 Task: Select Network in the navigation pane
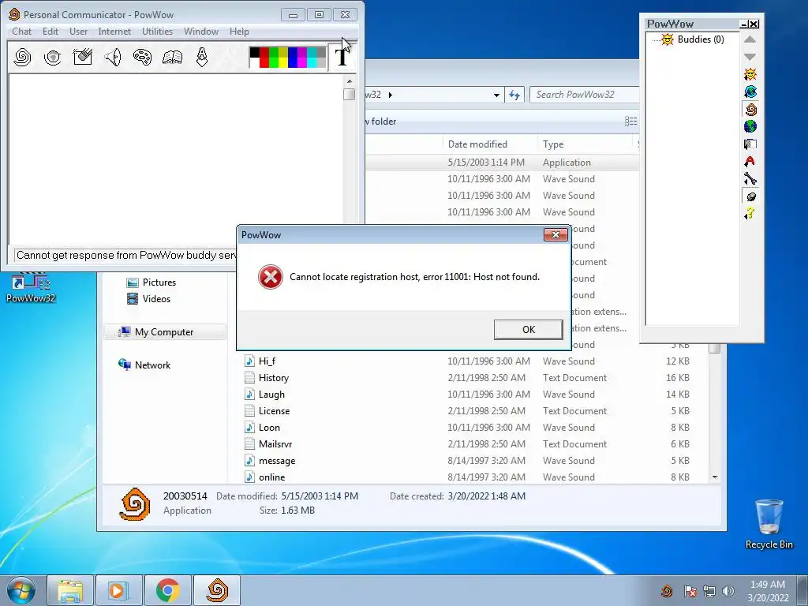[144, 365]
